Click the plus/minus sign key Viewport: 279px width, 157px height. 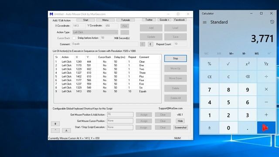pyautogui.click(x=209, y=128)
